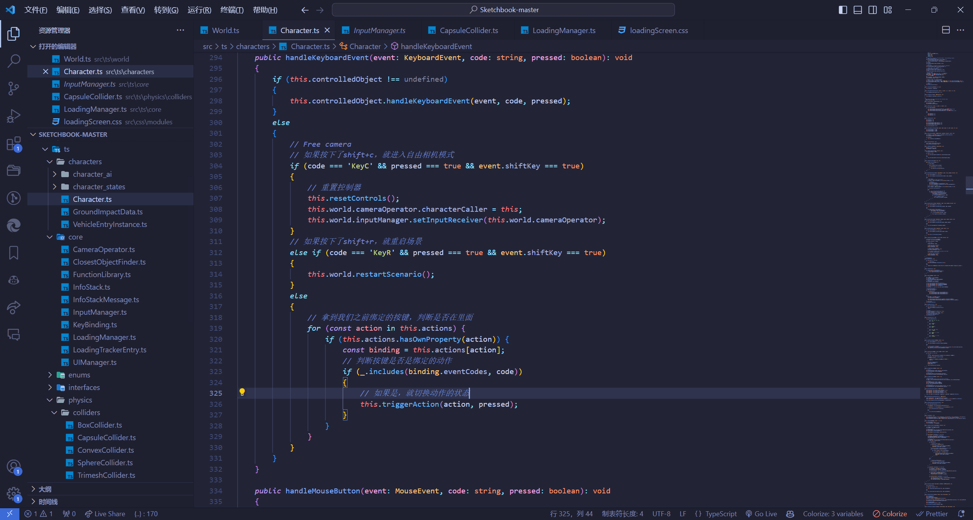Click the command center search box

point(503,10)
